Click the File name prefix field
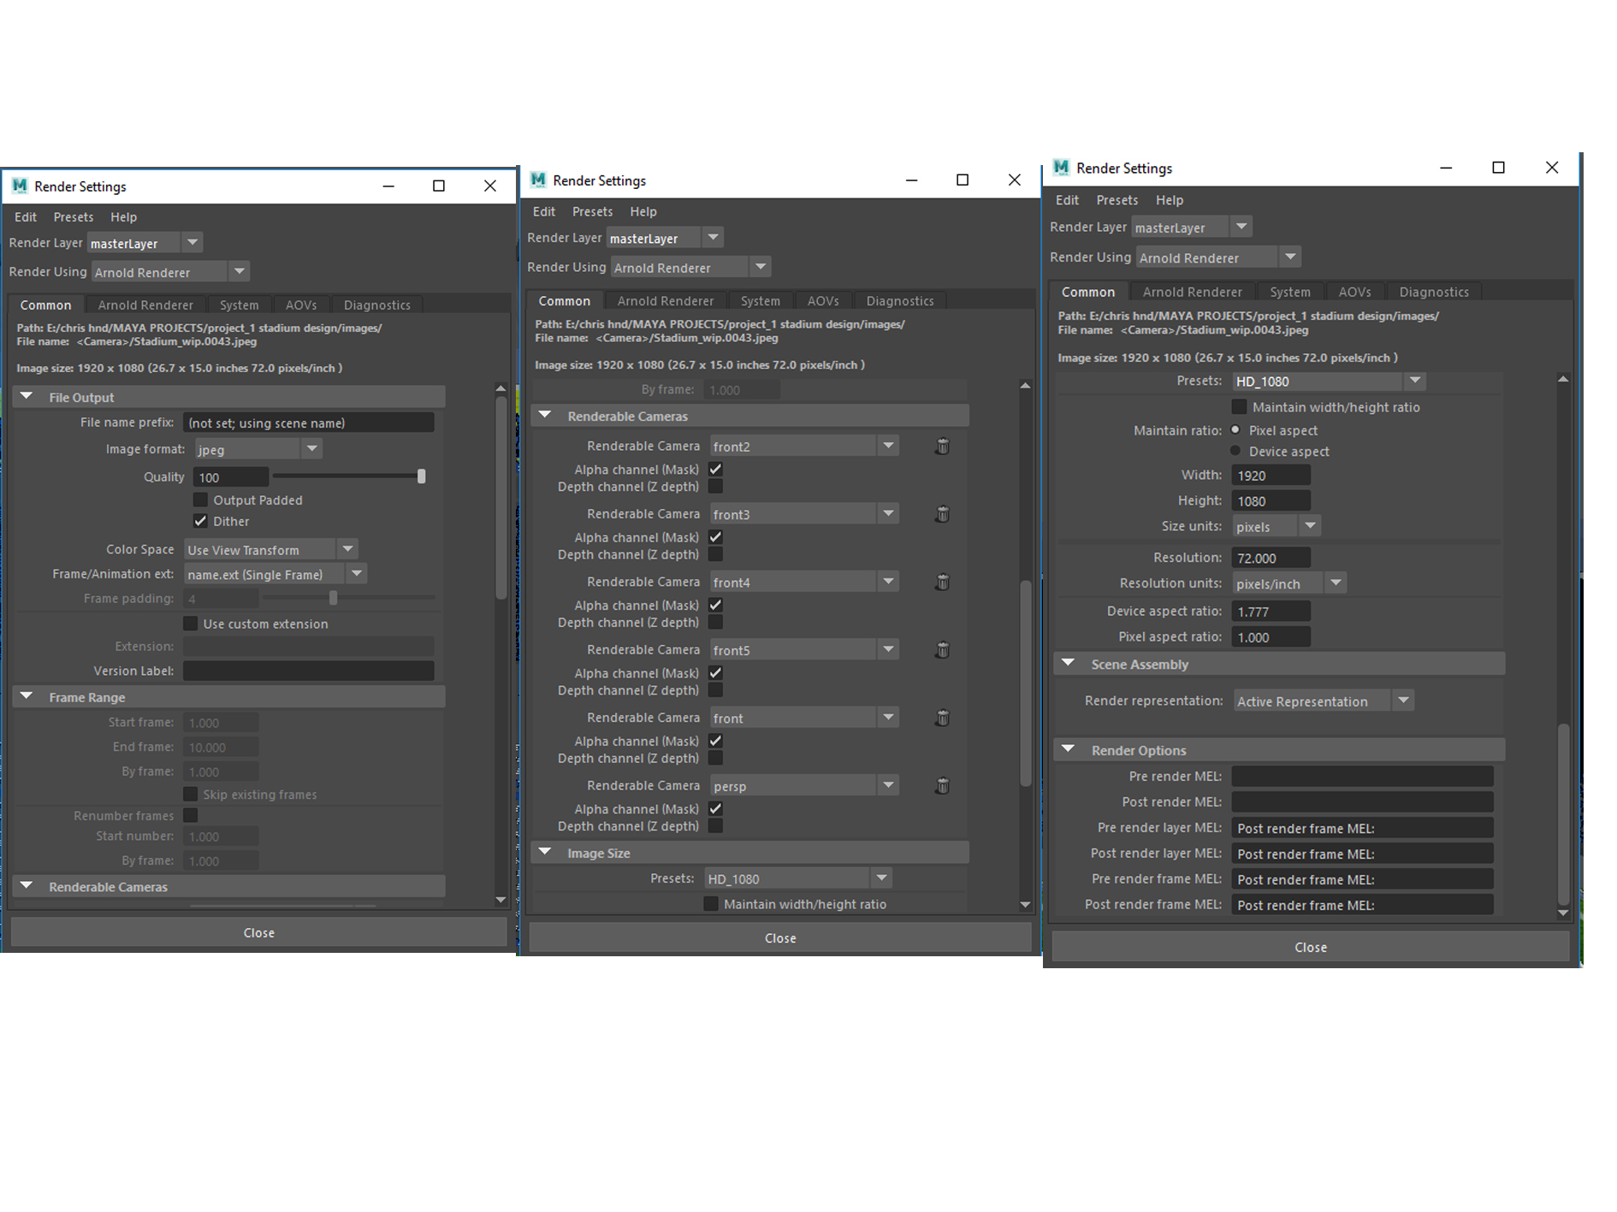The width and height of the screenshot is (1617, 1212). [309, 423]
